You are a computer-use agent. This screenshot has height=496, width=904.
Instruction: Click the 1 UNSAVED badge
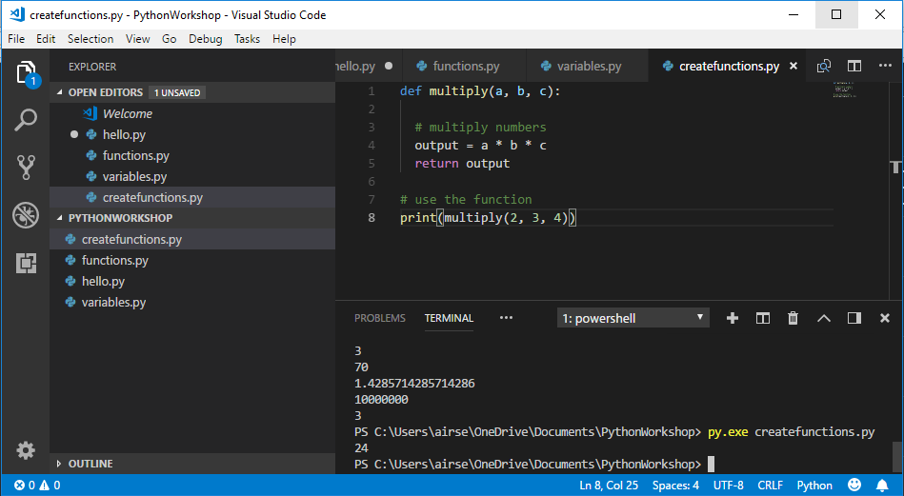[x=177, y=92]
